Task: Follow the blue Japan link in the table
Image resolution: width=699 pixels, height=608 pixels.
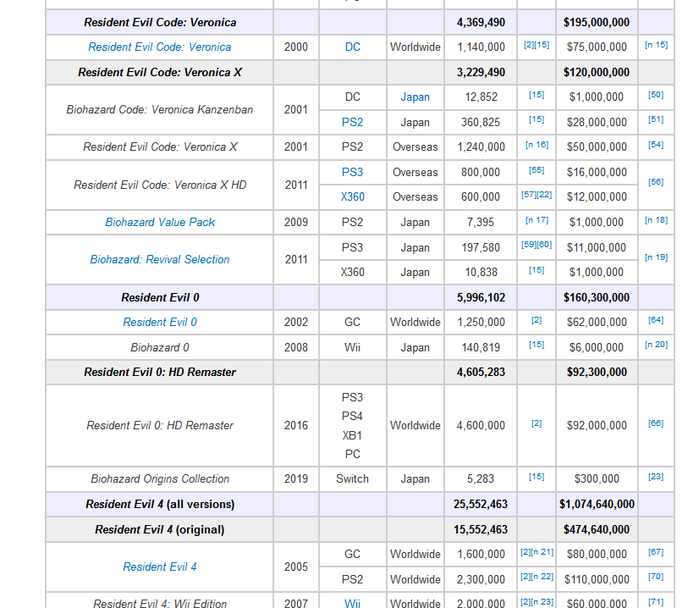Action: point(415,97)
